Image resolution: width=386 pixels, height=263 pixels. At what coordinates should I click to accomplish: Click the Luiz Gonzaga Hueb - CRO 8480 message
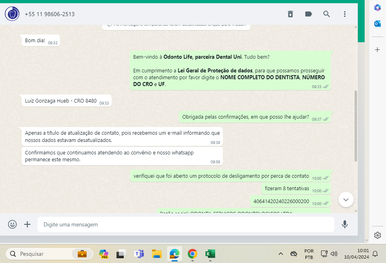click(67, 101)
